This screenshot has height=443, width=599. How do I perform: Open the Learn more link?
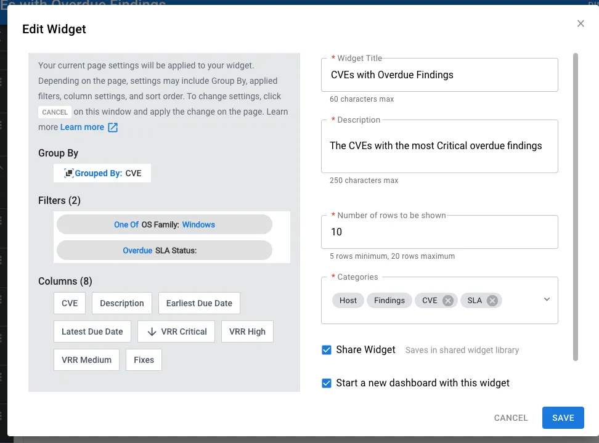pos(82,127)
